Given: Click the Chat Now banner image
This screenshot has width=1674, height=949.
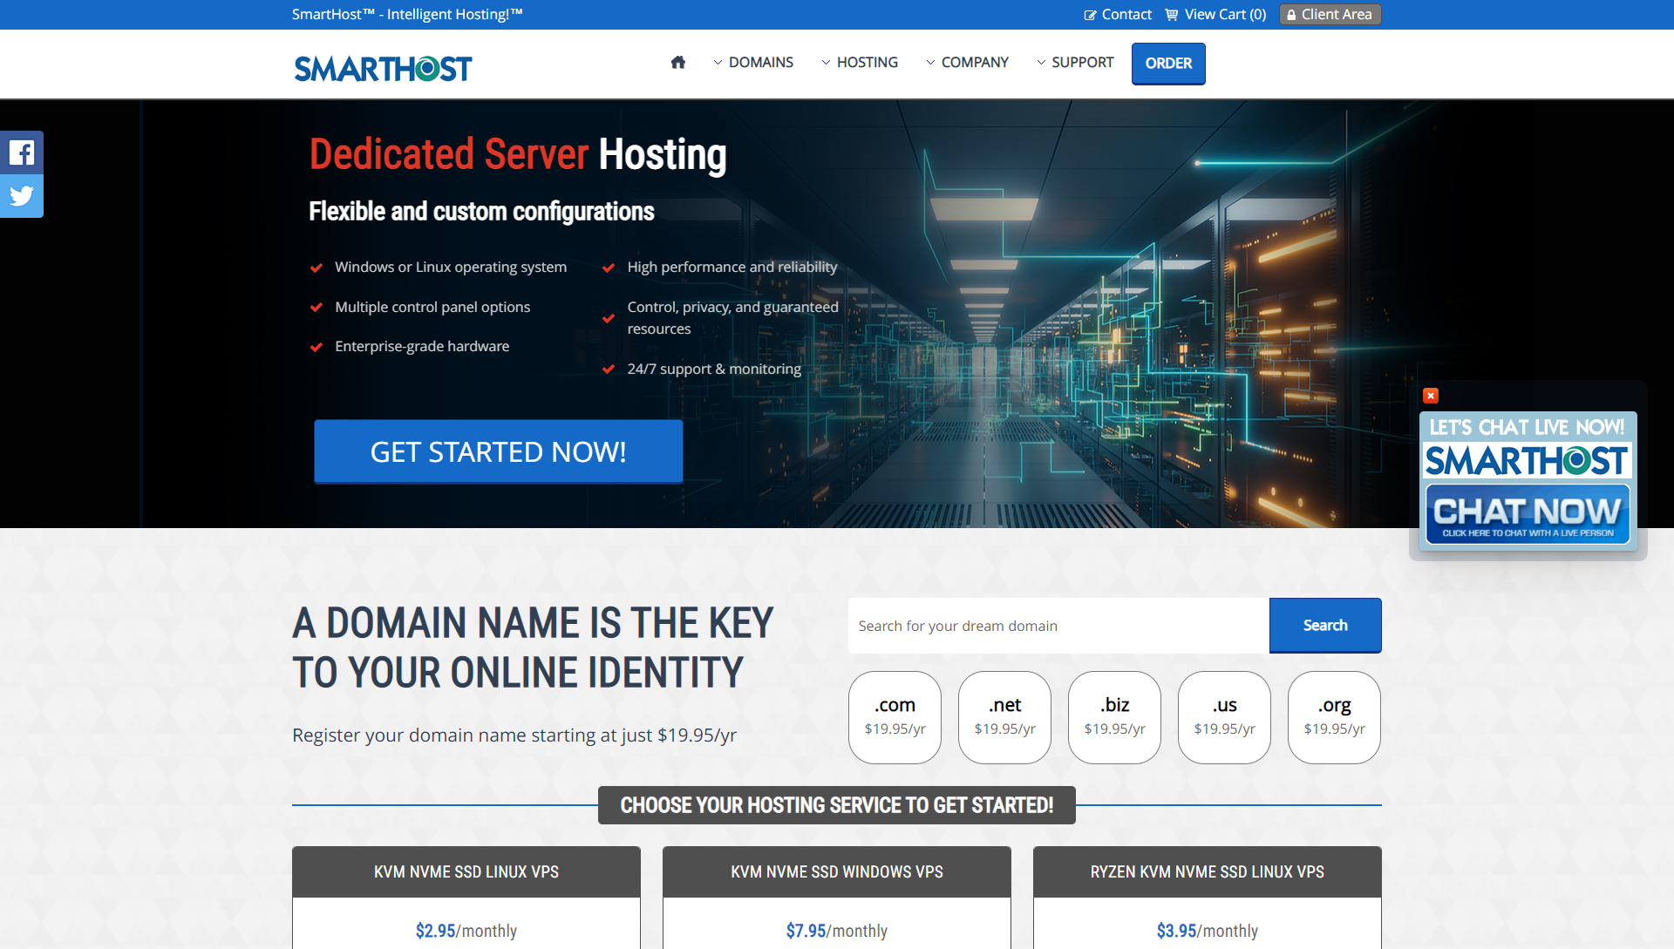Looking at the screenshot, I should (1528, 514).
